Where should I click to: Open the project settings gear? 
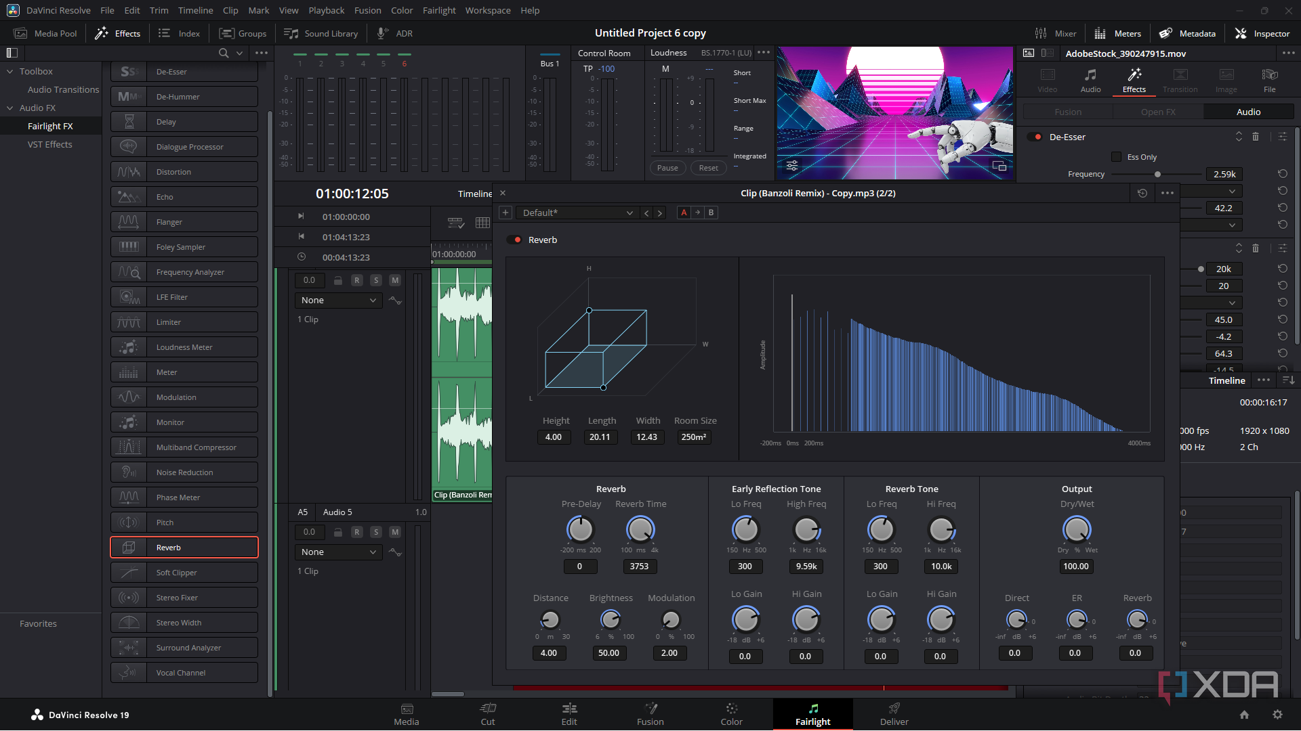click(1277, 715)
